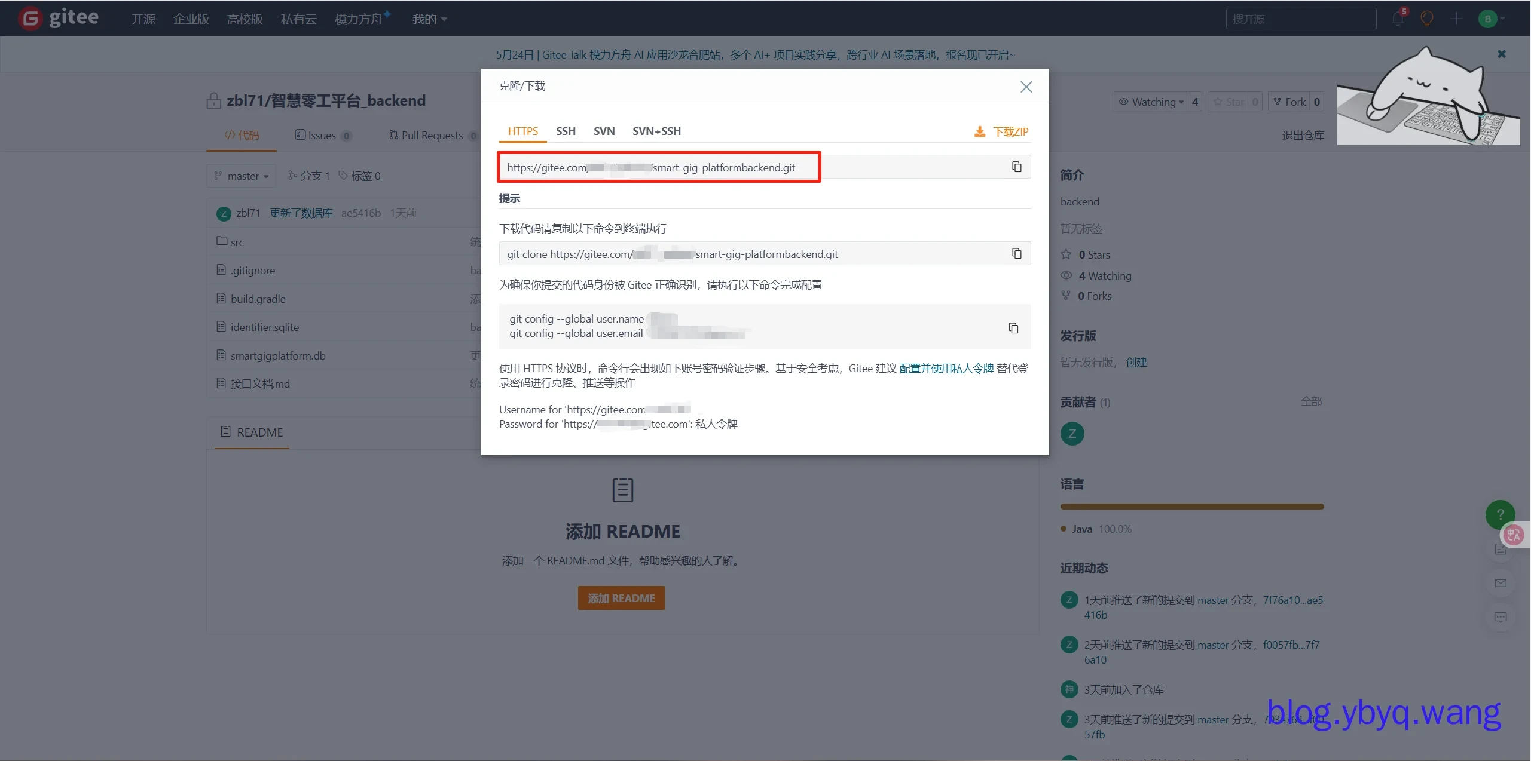Open the Issues tab
This screenshot has width=1531, height=761.
coord(323,135)
